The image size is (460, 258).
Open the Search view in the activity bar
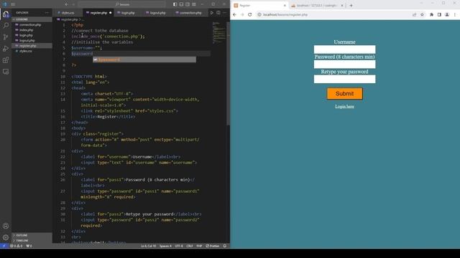(x=6, y=26)
